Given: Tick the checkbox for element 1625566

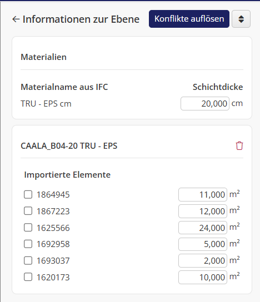Looking at the screenshot, I should 28,228.
